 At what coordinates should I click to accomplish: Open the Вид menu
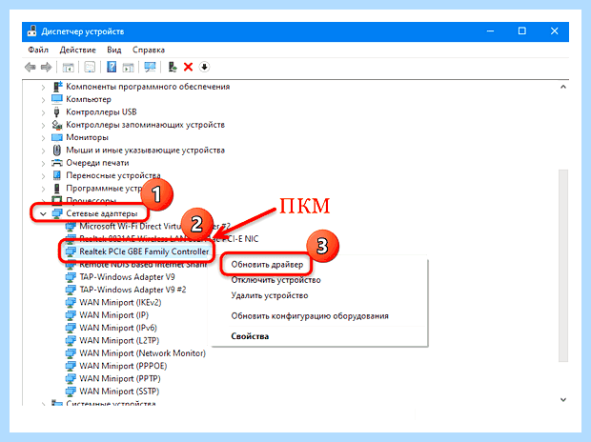(x=113, y=50)
